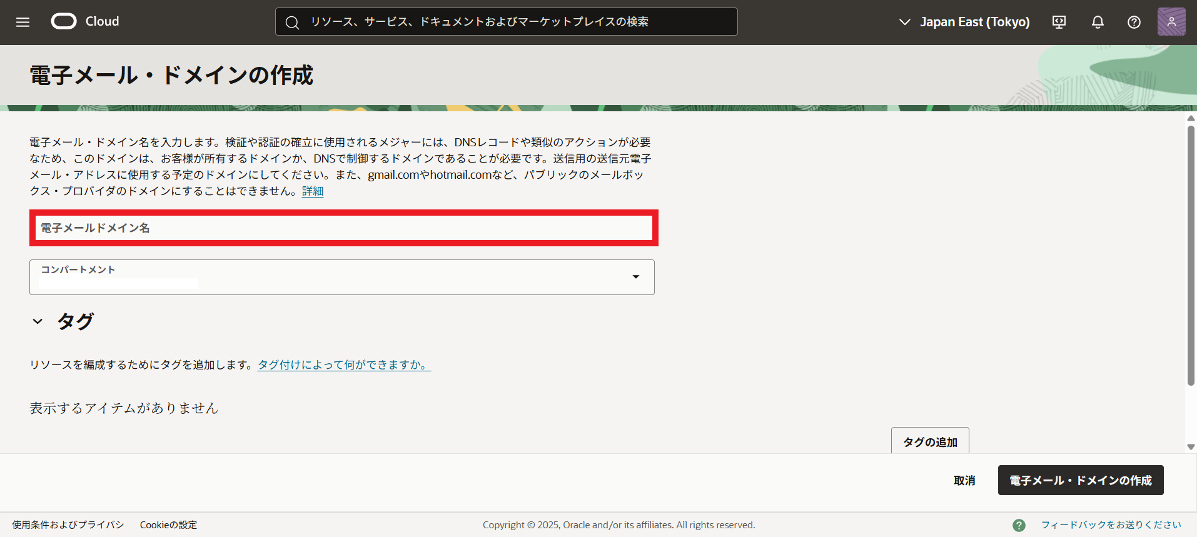This screenshot has height=537, width=1197.
Task: Click the green feedback help icon
Action: point(1019,525)
